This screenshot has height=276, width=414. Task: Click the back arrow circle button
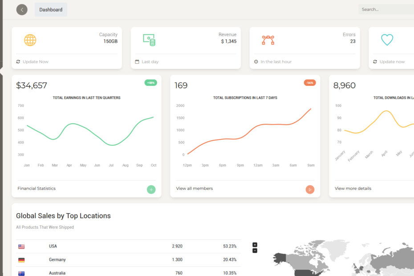tap(22, 10)
